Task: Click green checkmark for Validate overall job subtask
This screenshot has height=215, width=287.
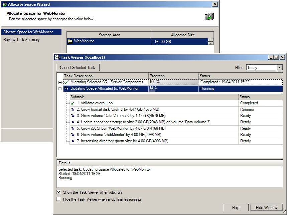Action: 73,103
